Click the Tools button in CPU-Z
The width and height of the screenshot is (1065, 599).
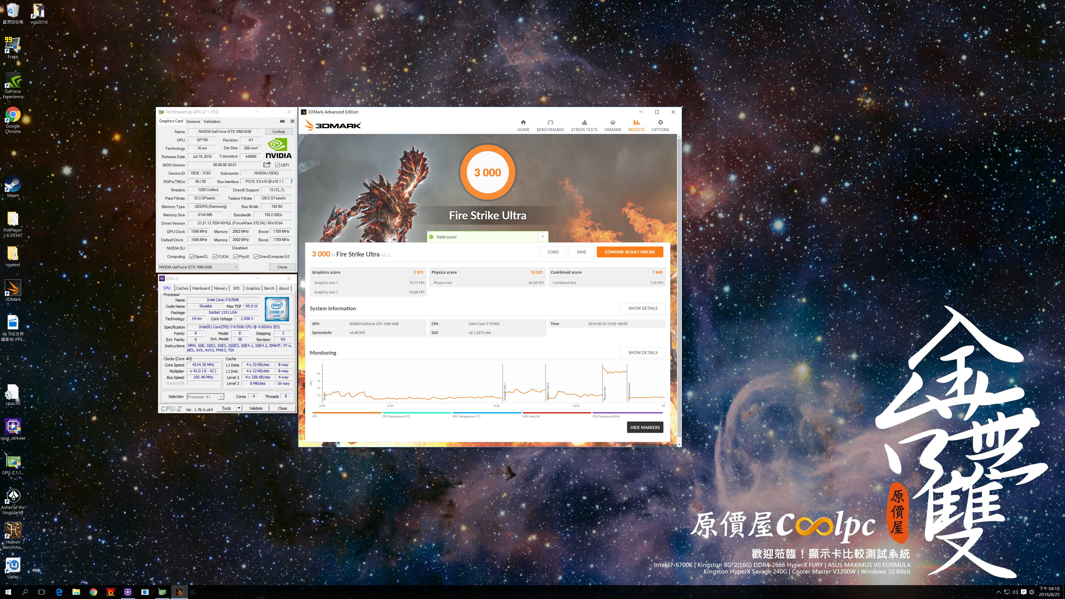click(x=226, y=408)
